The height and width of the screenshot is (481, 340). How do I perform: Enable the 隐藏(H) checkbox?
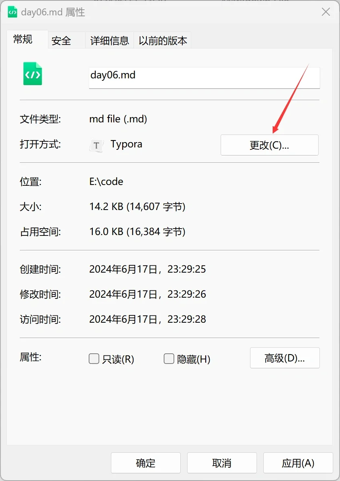coord(169,358)
